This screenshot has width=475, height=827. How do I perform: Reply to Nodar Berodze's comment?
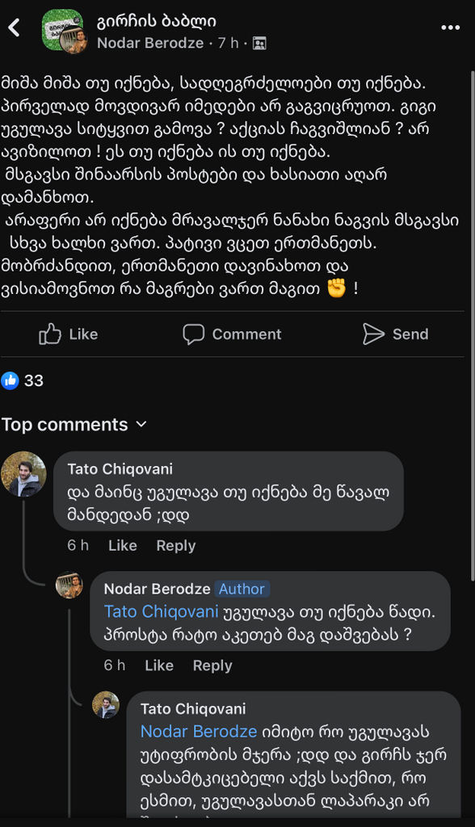[x=212, y=665]
